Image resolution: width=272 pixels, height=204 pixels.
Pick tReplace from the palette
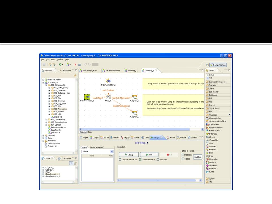tap(211, 162)
